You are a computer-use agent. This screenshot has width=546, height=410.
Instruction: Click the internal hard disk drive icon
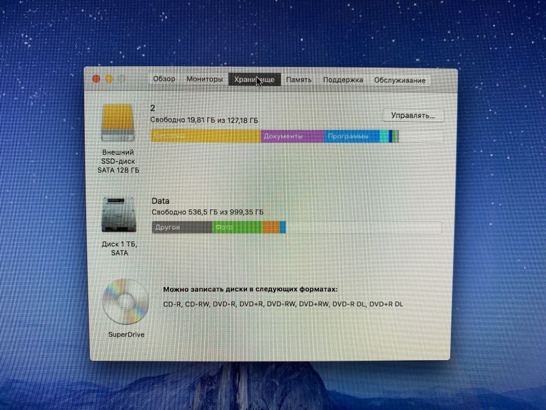coord(118,214)
